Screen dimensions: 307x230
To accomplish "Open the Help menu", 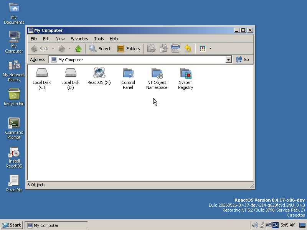I will (114, 39).
